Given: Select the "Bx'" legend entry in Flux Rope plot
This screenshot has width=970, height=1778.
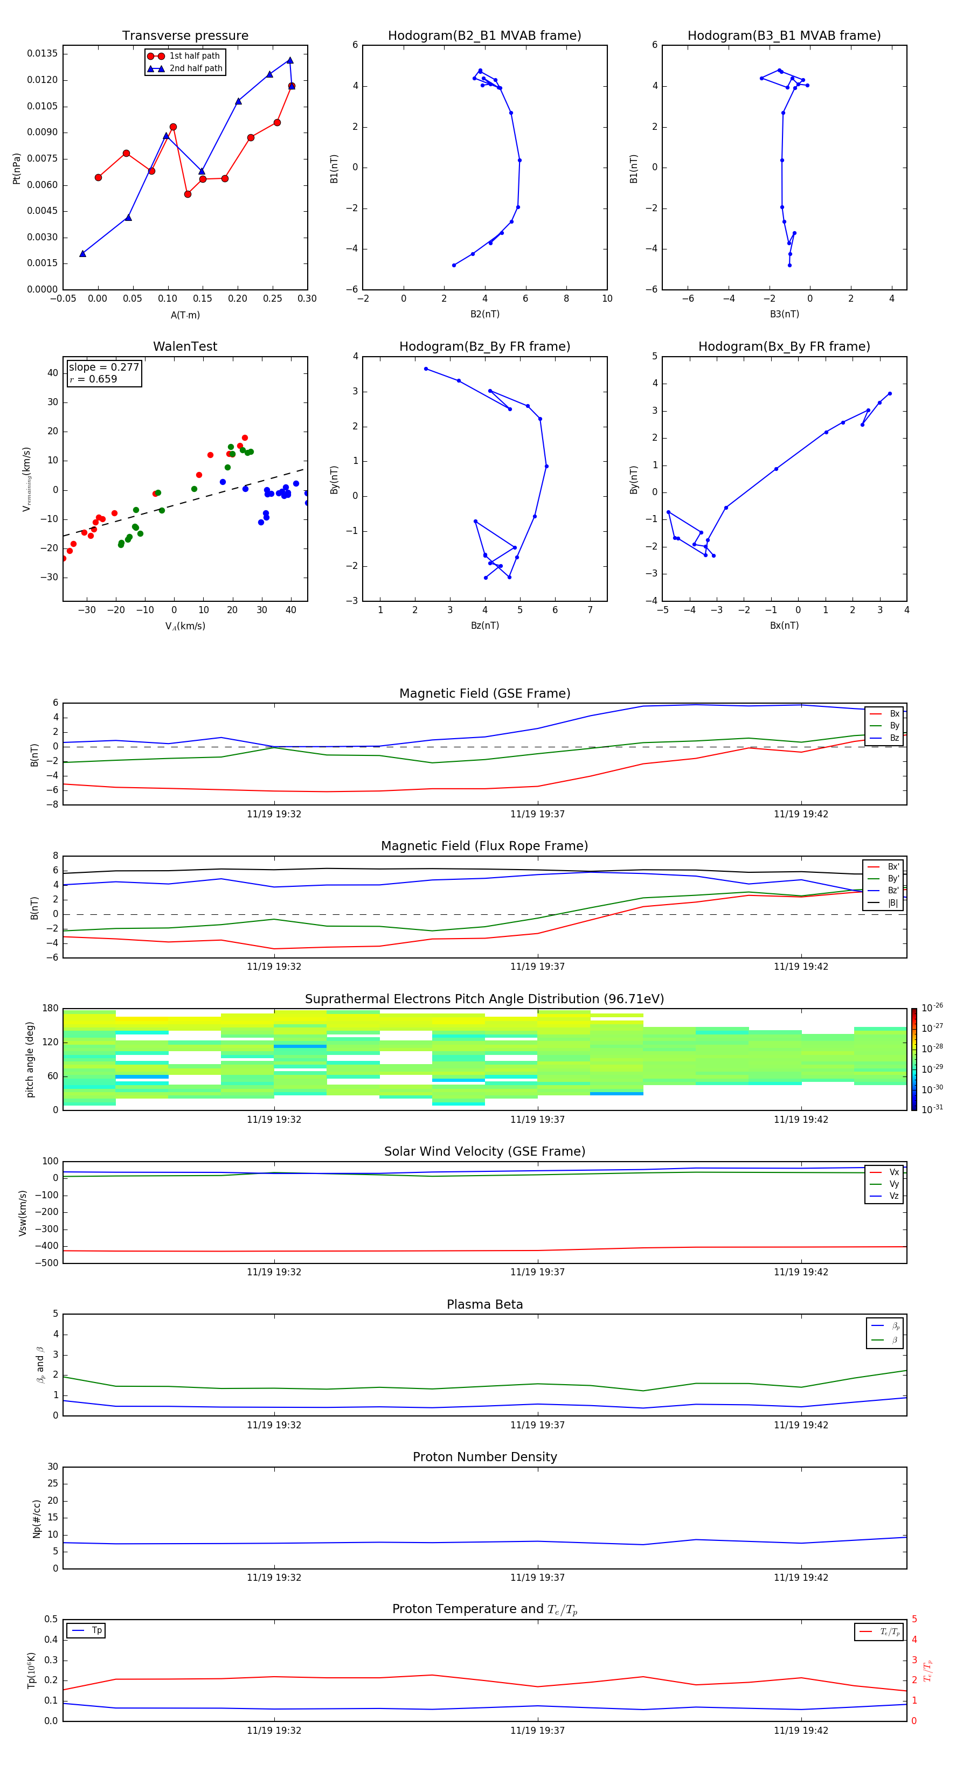Looking at the screenshot, I should tap(883, 867).
